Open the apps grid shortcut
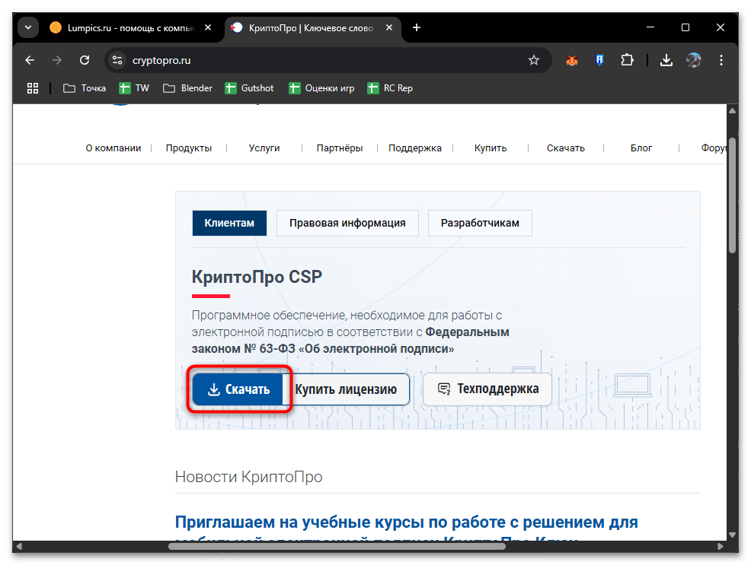Viewport: 751px width, 565px height. [33, 88]
